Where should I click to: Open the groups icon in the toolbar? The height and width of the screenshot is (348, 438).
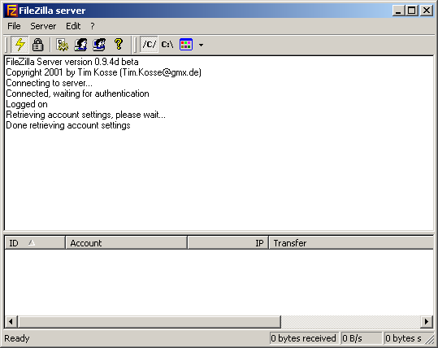click(99, 45)
